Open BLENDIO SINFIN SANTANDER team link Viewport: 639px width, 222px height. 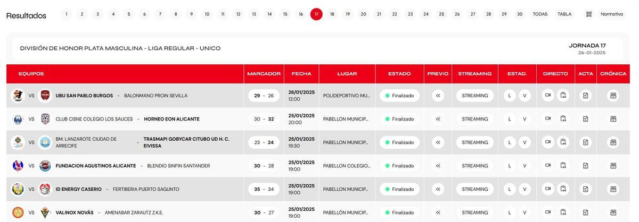tap(178, 166)
